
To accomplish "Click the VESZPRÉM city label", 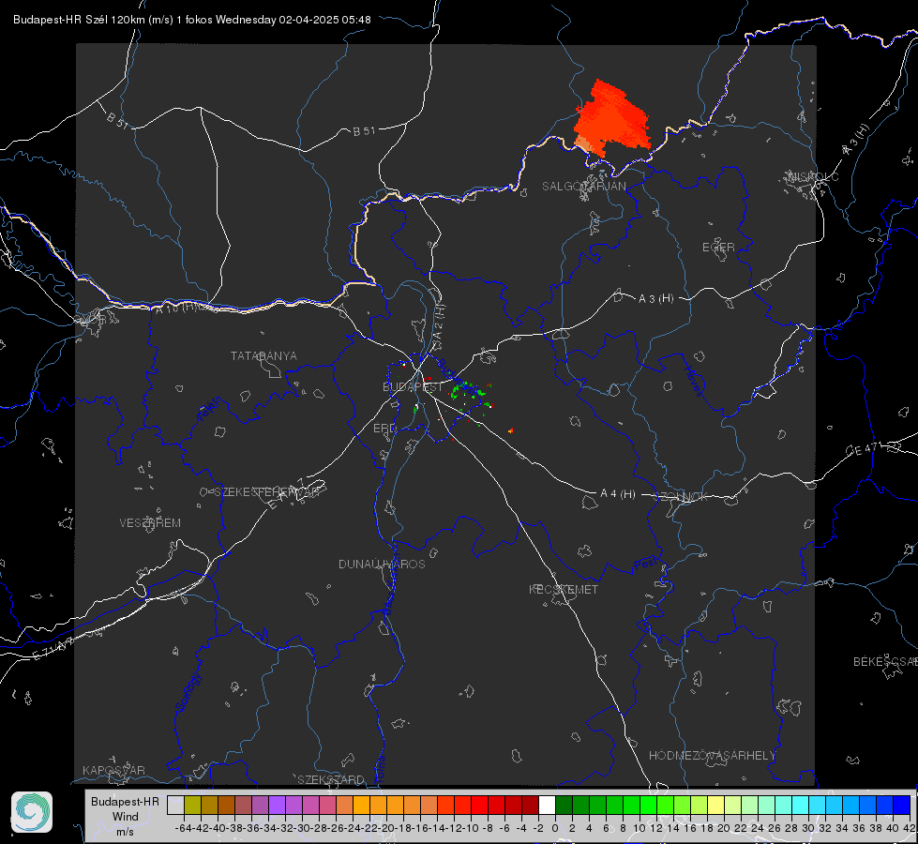I will pos(150,523).
